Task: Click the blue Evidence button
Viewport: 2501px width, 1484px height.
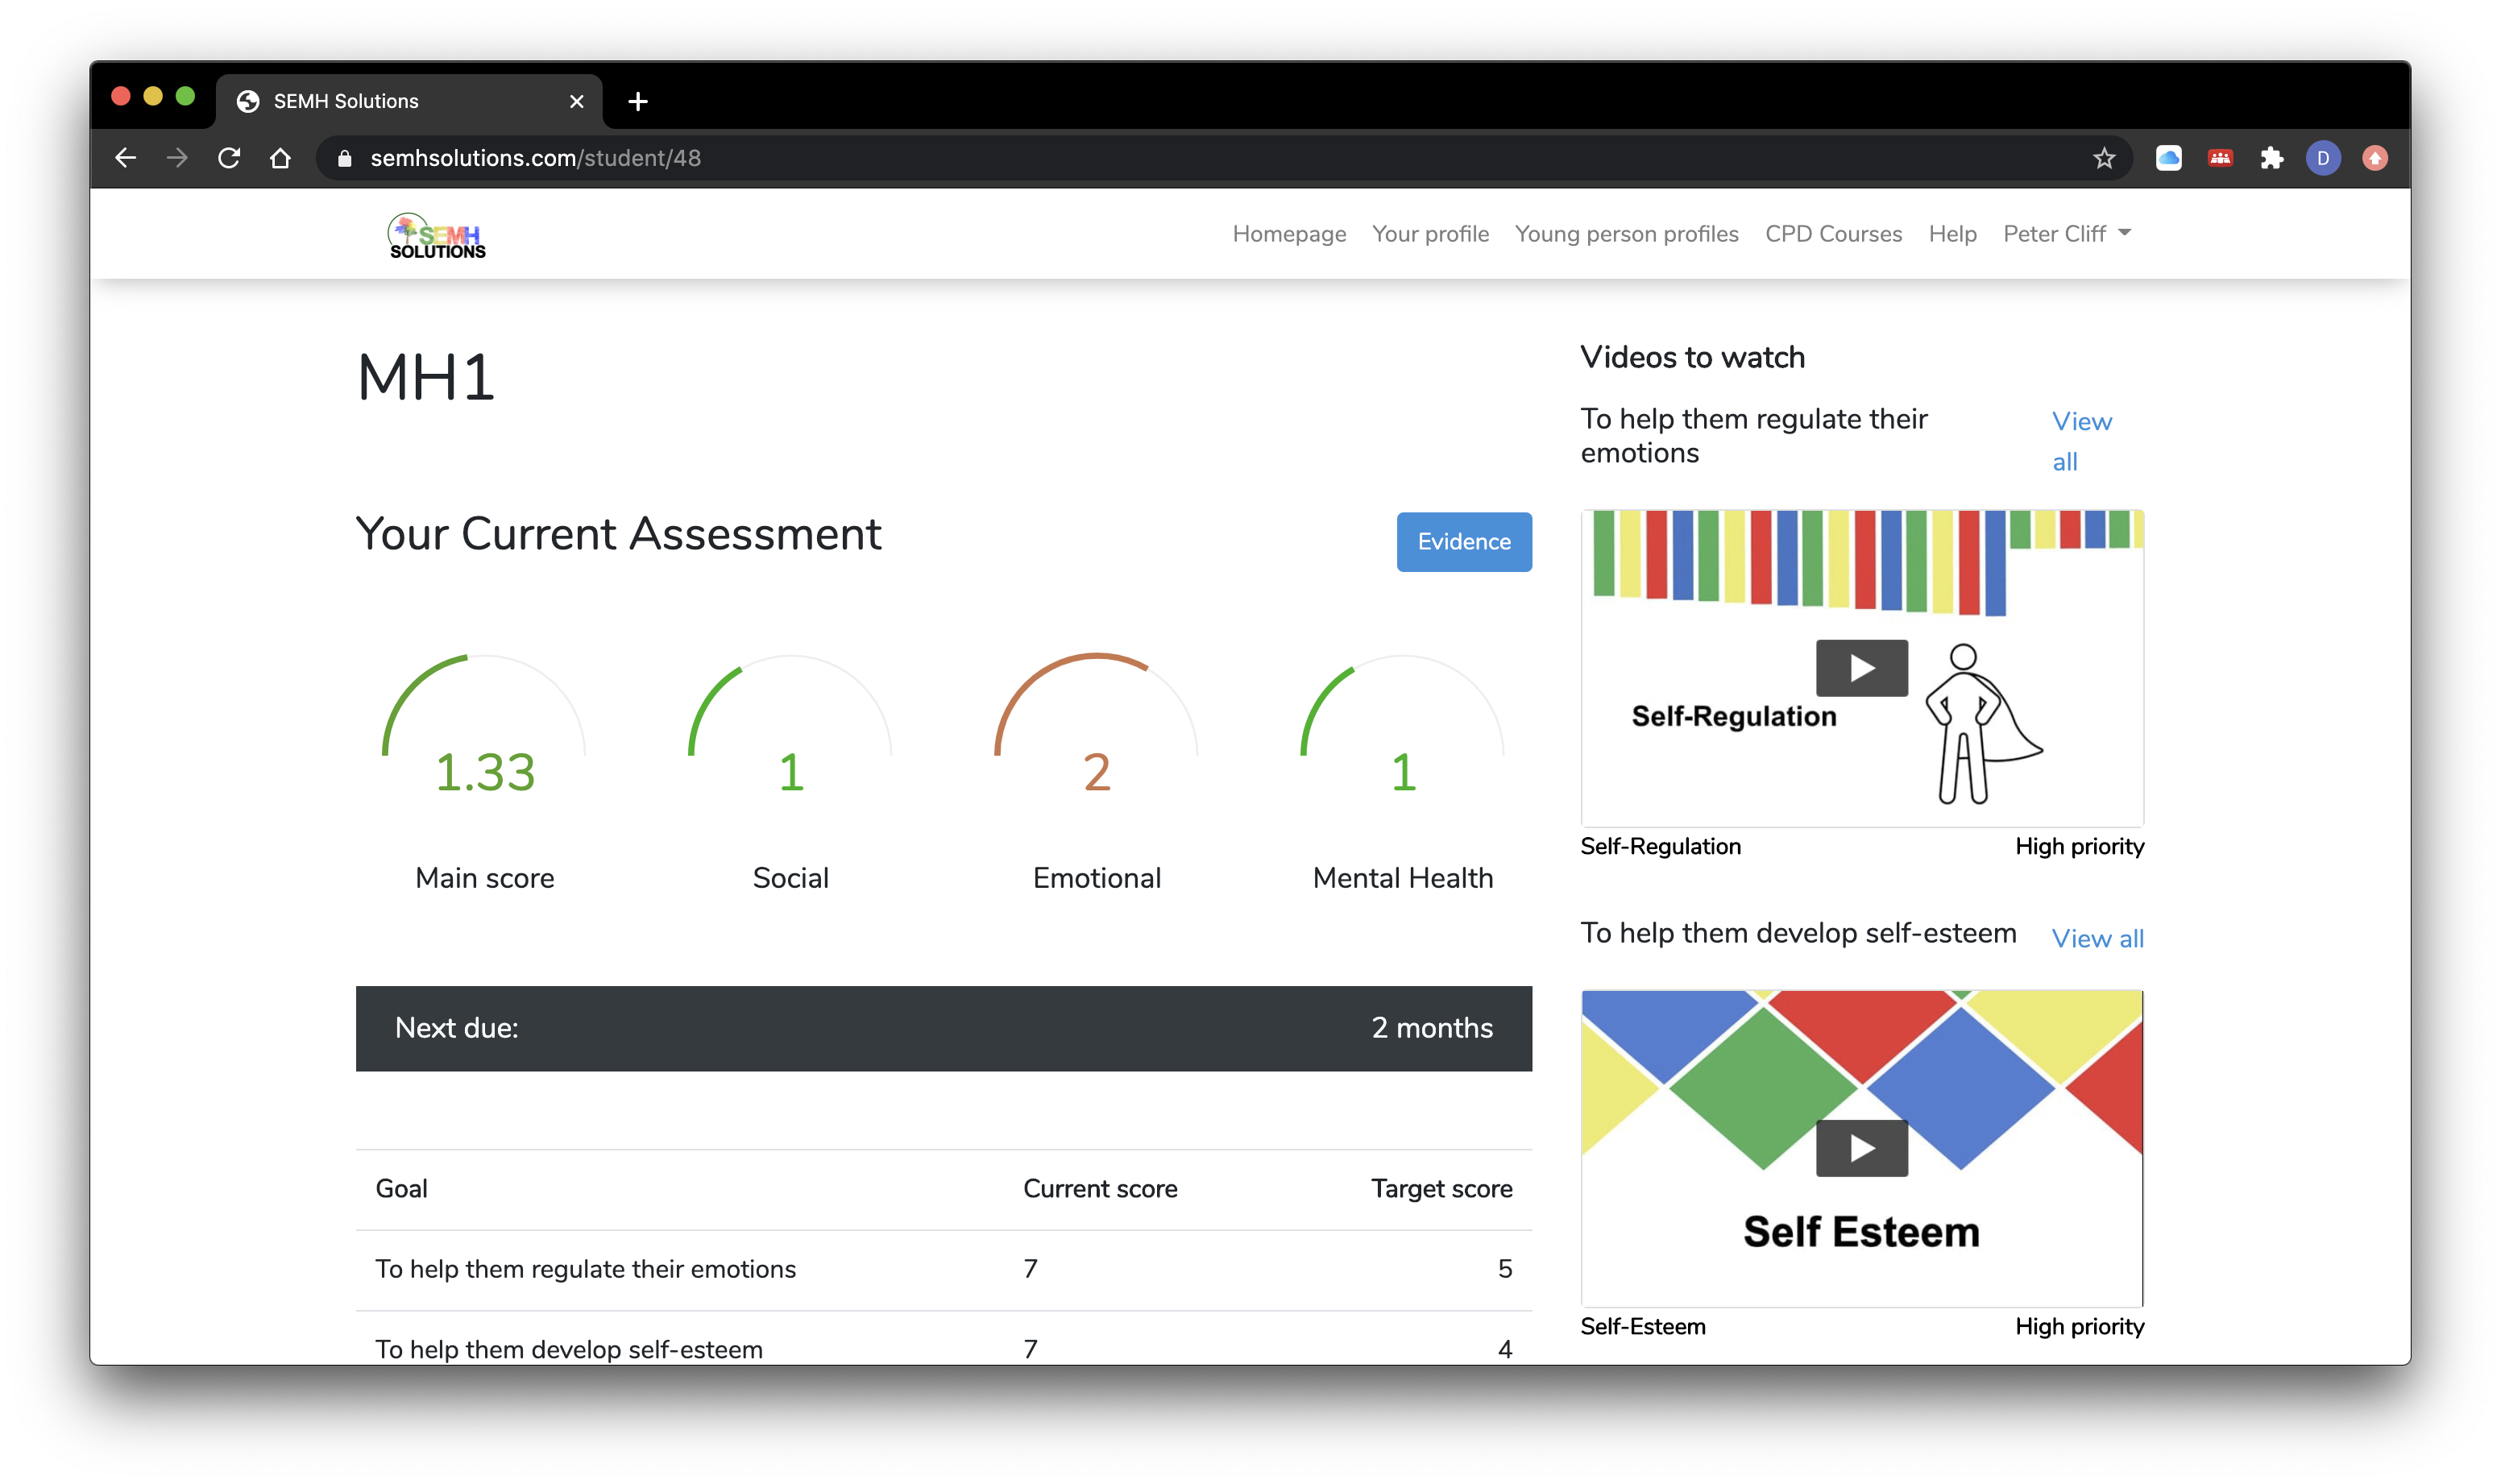Action: pyautogui.click(x=1463, y=542)
